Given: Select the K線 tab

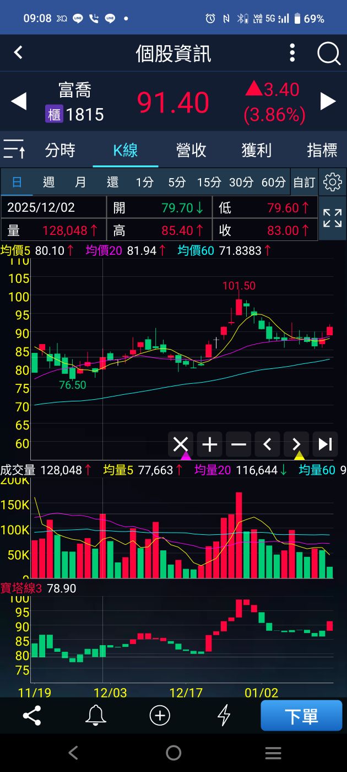Looking at the screenshot, I should (126, 150).
